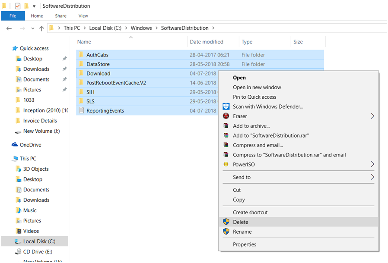Sort by the Name column header
The width and height of the screenshot is (388, 263).
[131, 42]
